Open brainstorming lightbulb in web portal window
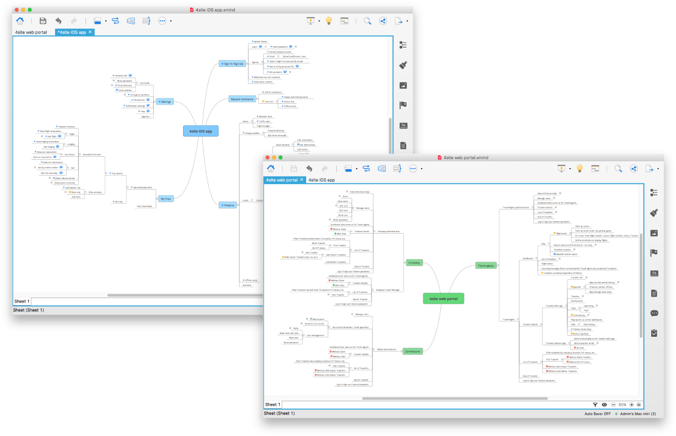Image resolution: width=676 pixels, height=436 pixels. [579, 168]
